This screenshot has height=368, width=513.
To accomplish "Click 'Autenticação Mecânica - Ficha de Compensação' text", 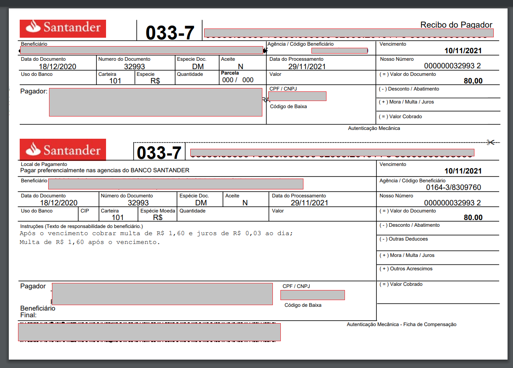I will [x=402, y=324].
